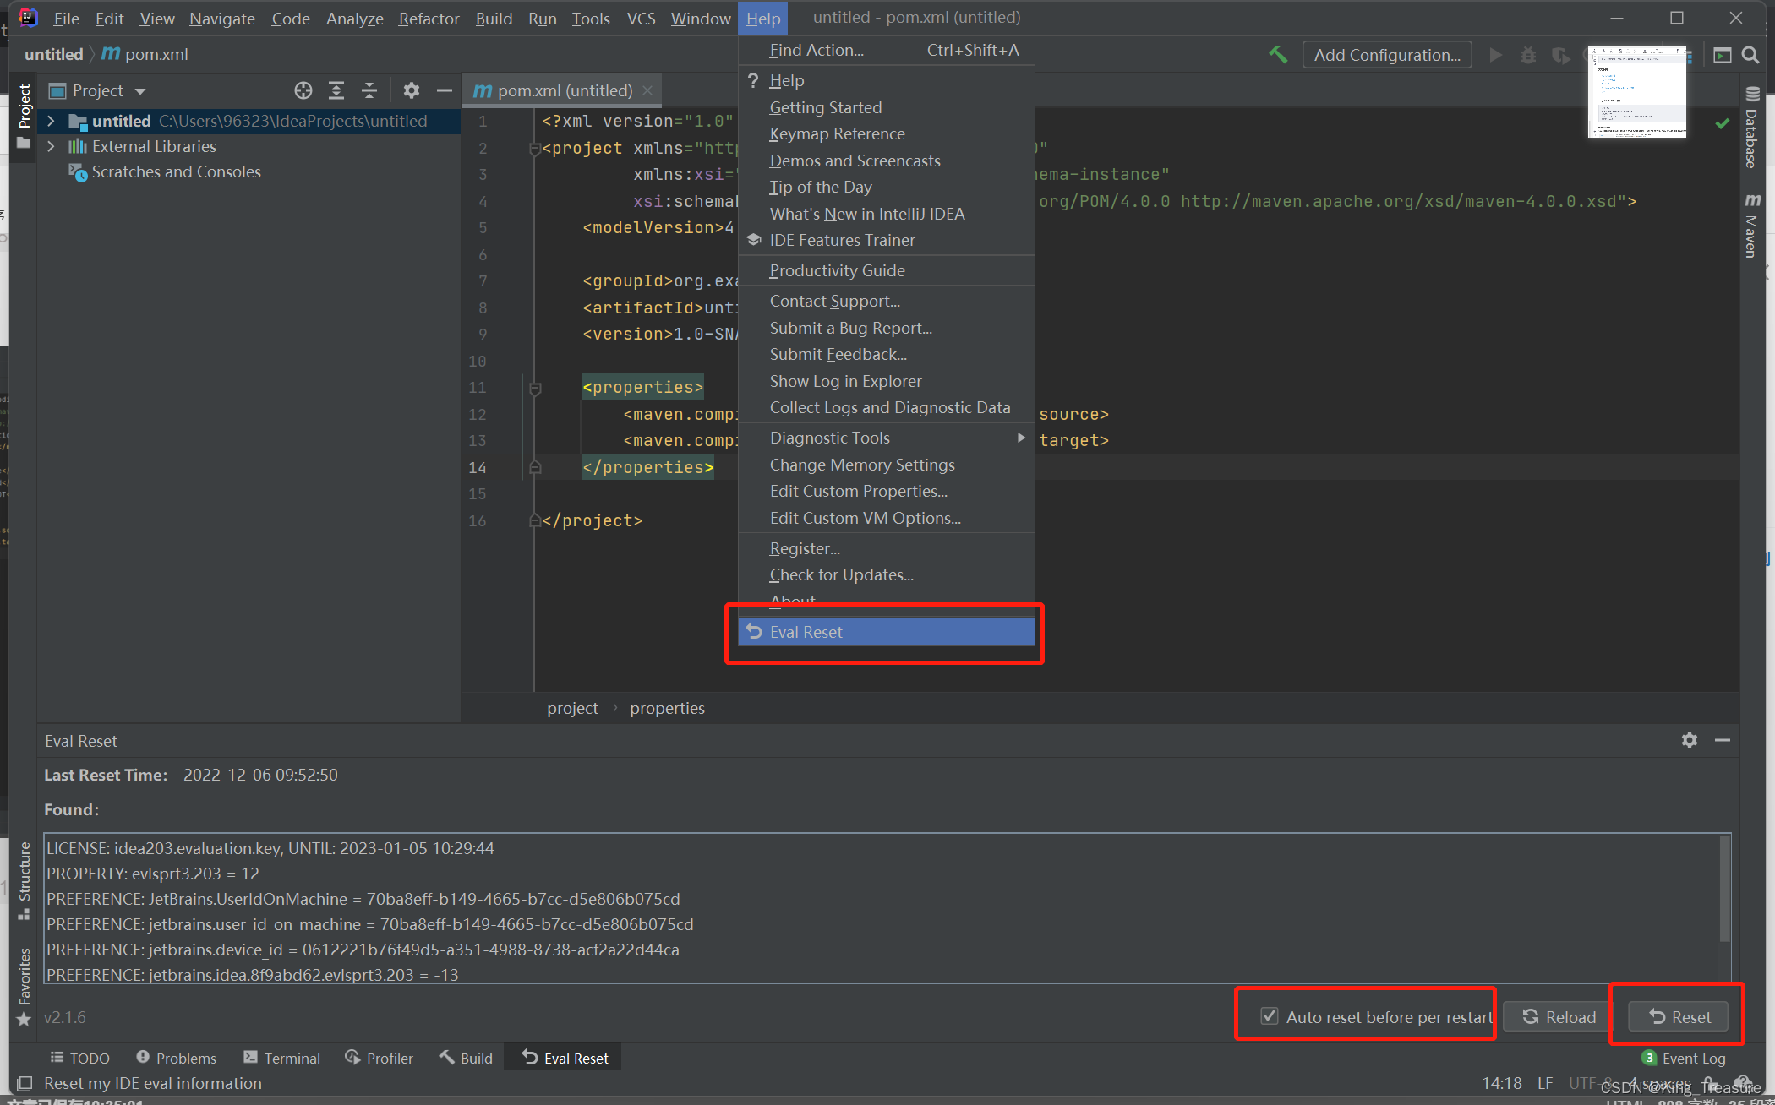Click the green inspection checkmark icon
1775x1105 pixels.
pyautogui.click(x=1722, y=124)
